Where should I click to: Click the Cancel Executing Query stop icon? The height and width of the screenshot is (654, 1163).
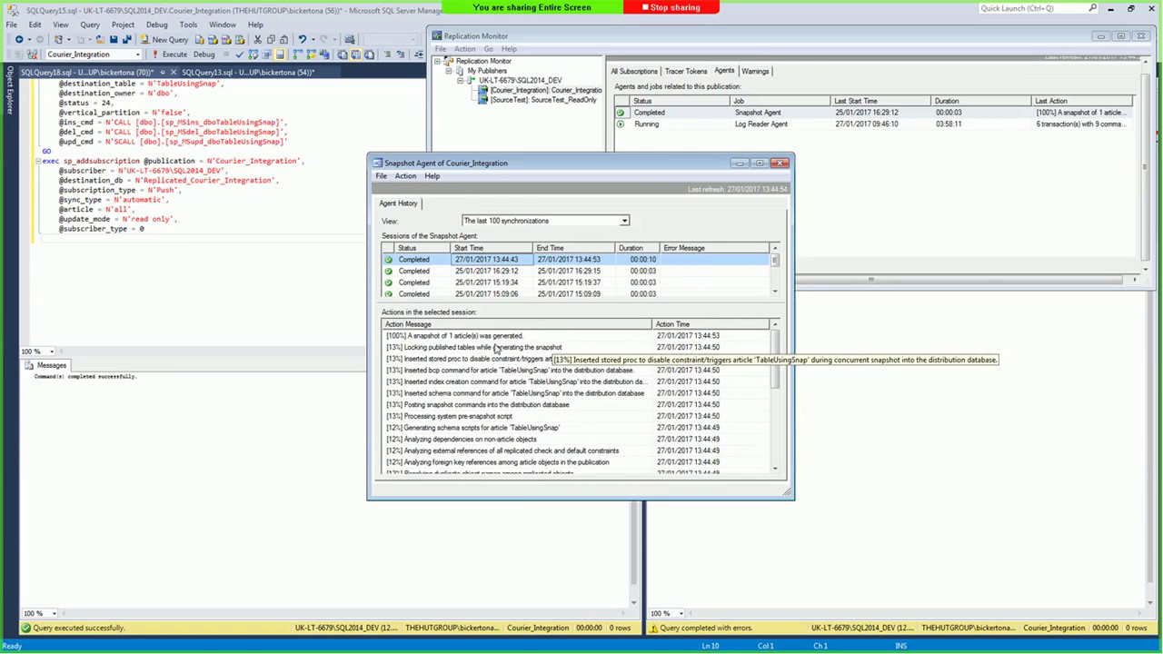click(x=226, y=54)
